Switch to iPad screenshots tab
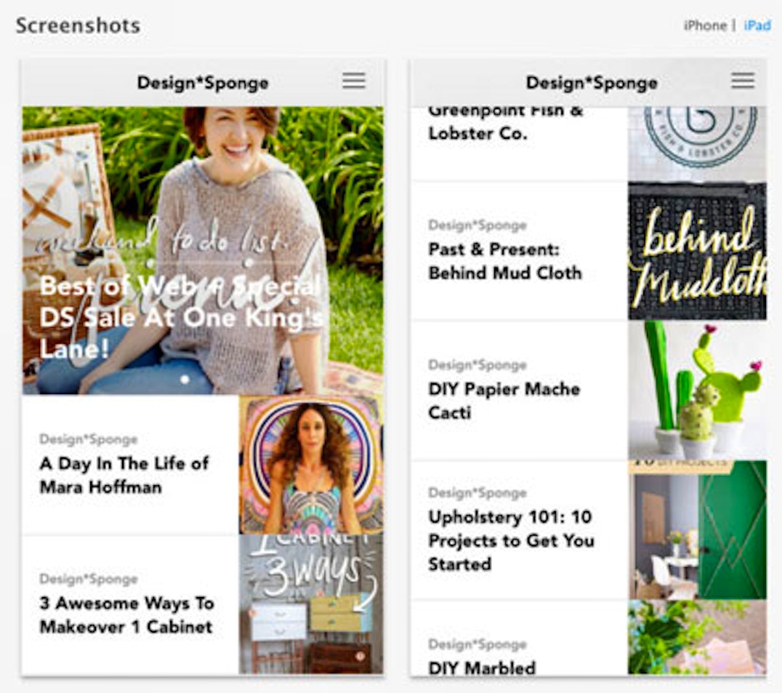 (x=757, y=25)
